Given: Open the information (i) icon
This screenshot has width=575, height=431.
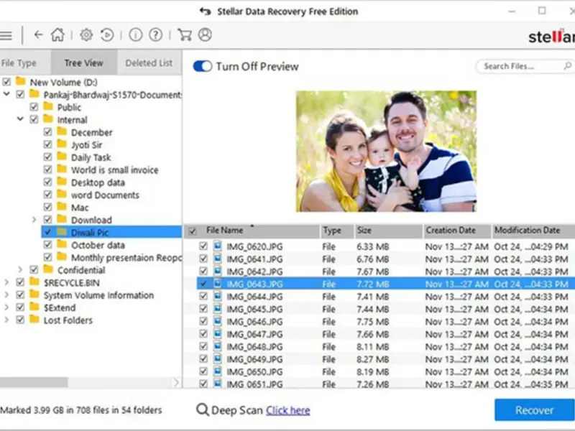Looking at the screenshot, I should (136, 34).
